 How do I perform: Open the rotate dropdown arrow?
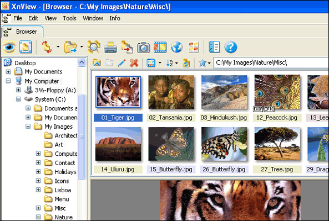point(58,47)
